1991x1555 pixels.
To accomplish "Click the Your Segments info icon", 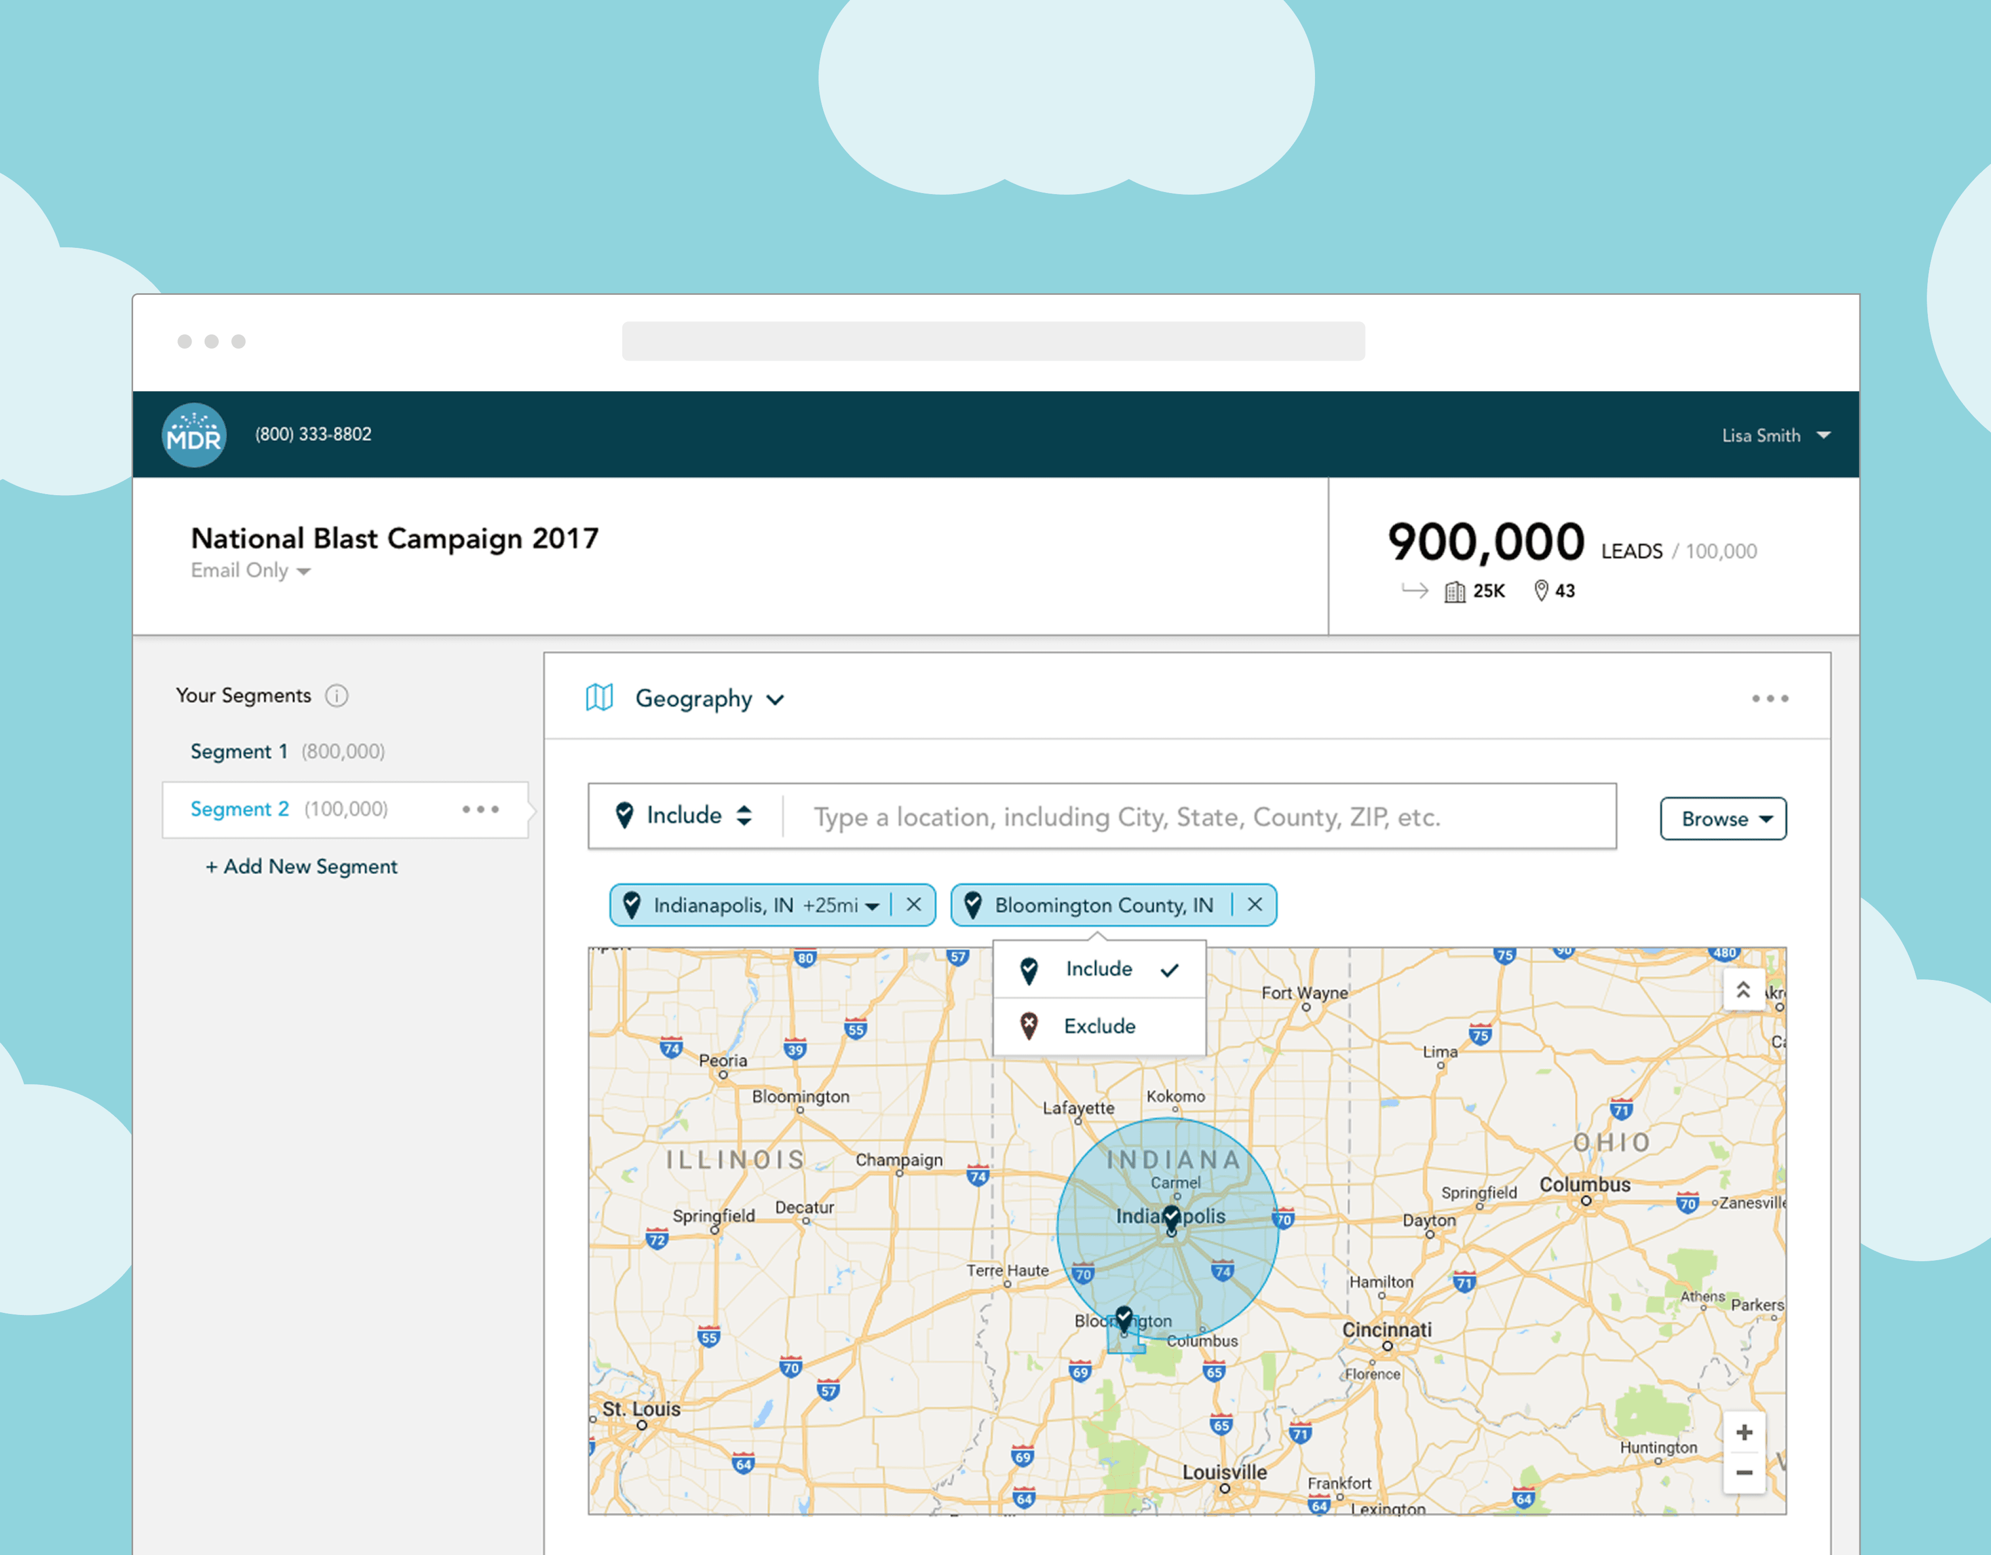I will point(336,696).
